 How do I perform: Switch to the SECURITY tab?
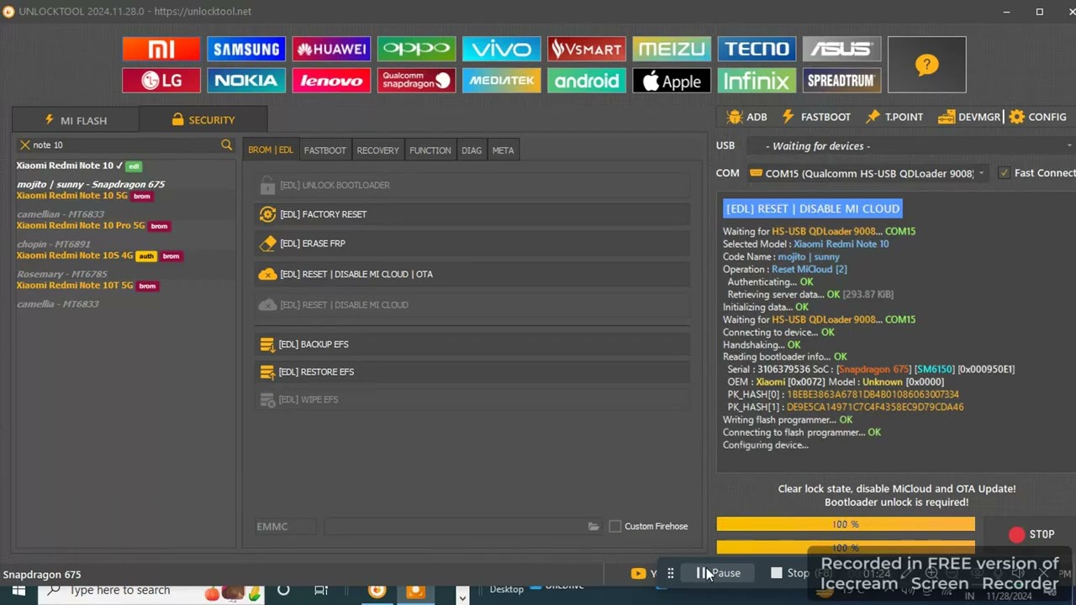point(203,120)
